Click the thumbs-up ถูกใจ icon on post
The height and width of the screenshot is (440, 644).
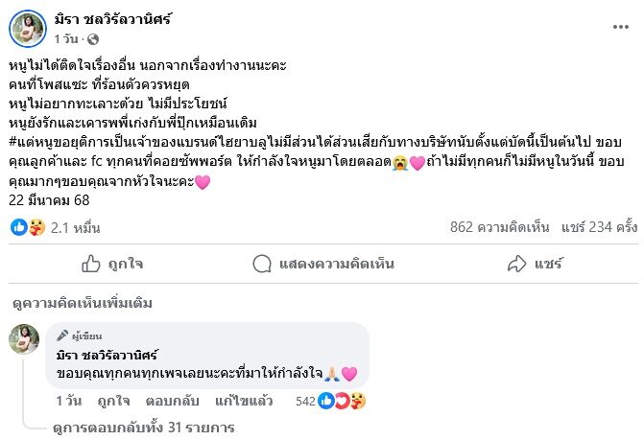click(x=90, y=263)
